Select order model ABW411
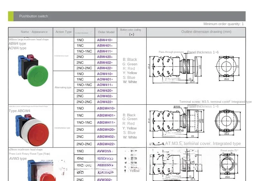Image resolution: width=254 pixels, height=181 pixels. 104,51
